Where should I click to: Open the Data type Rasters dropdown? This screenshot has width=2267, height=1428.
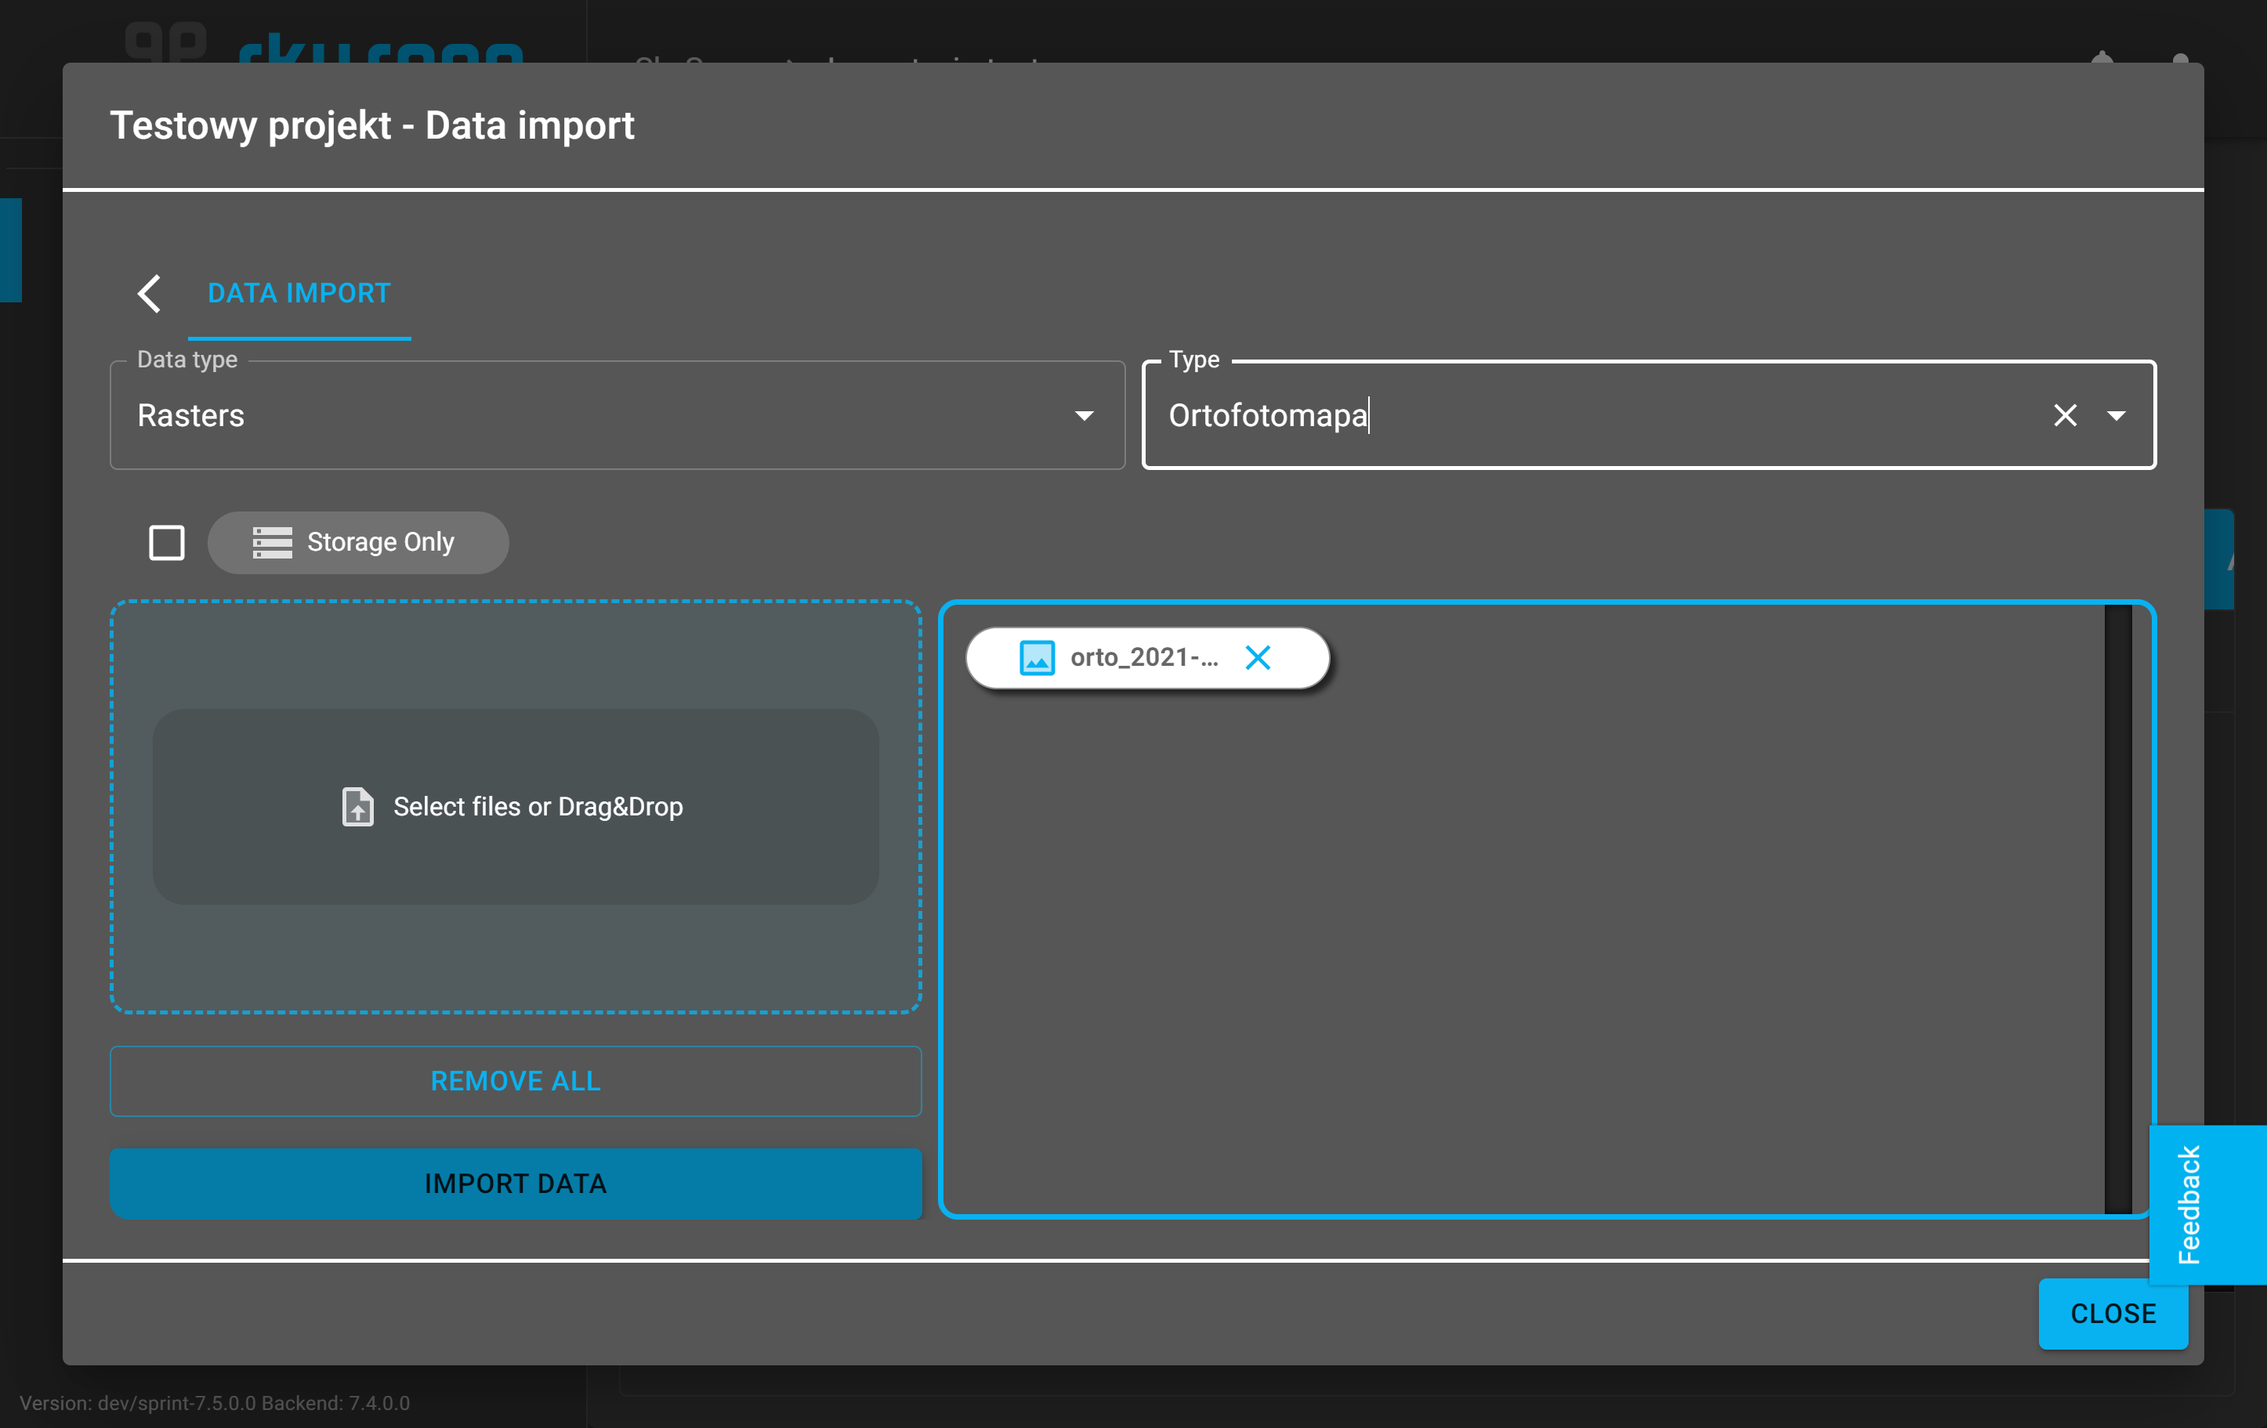coord(617,415)
